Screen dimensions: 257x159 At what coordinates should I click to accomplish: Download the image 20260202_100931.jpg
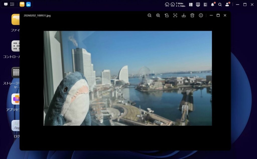[x=184, y=15]
